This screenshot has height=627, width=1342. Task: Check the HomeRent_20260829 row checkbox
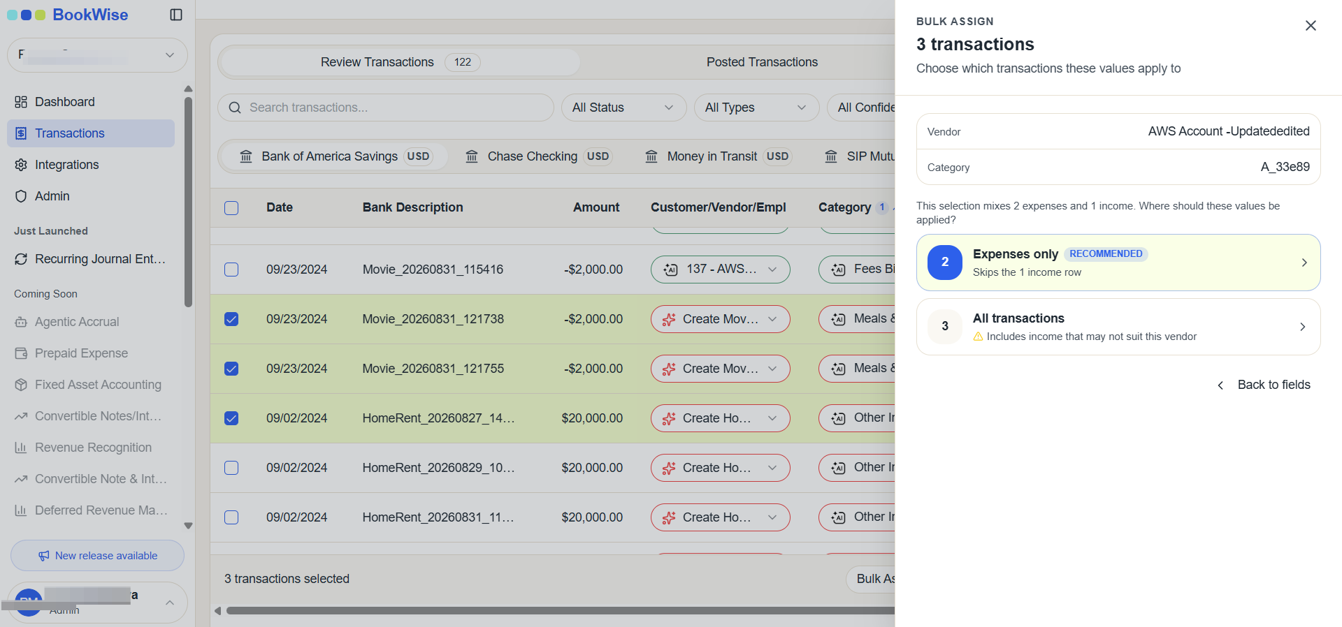coord(231,468)
